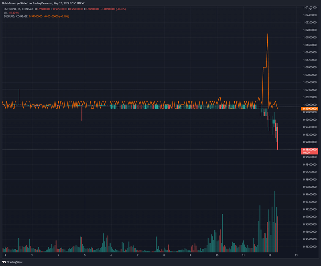Click the 0.99000000 price axis label
Screen dimensions: 321x266
(310, 142)
